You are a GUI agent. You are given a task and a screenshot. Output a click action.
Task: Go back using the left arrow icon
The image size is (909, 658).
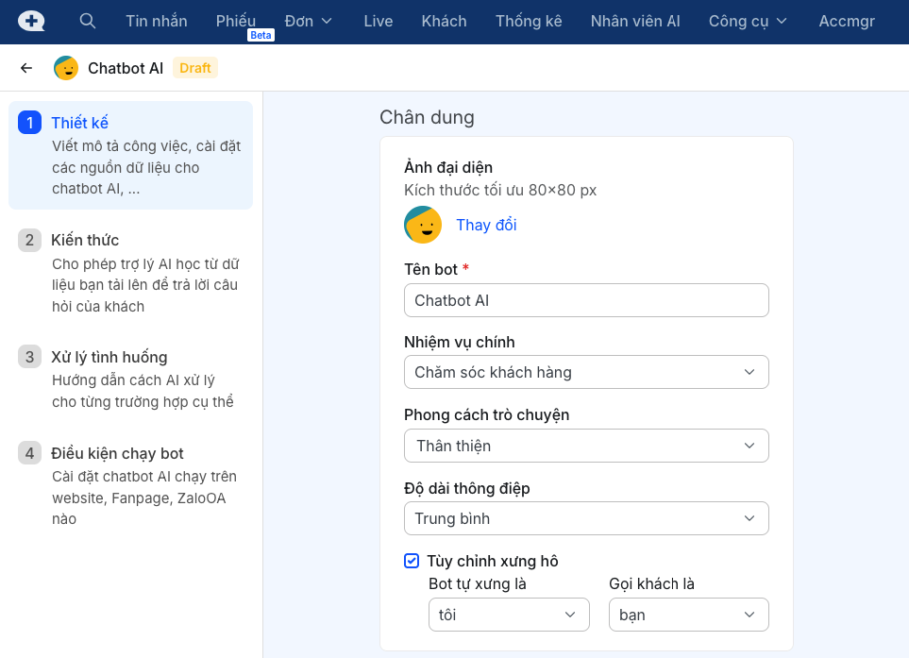coord(26,68)
